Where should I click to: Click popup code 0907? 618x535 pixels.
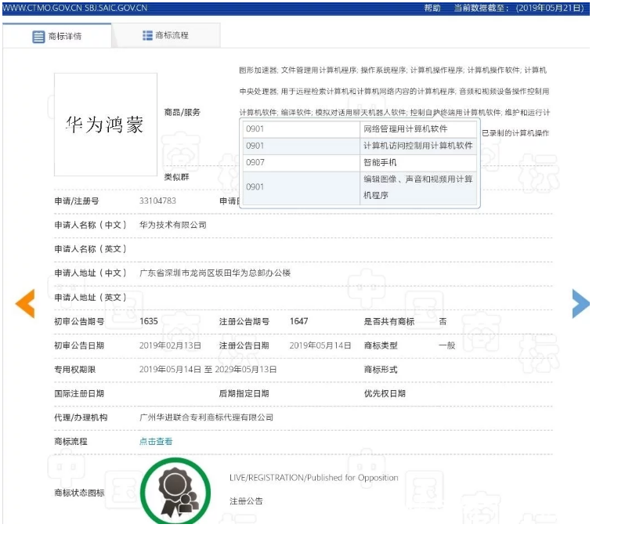click(x=255, y=162)
